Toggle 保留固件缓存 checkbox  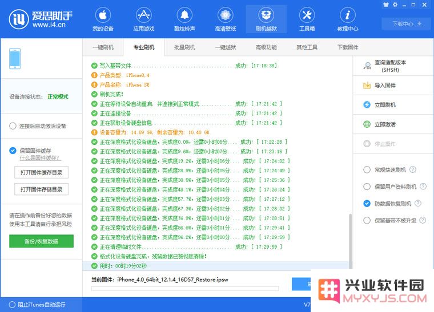(13, 151)
